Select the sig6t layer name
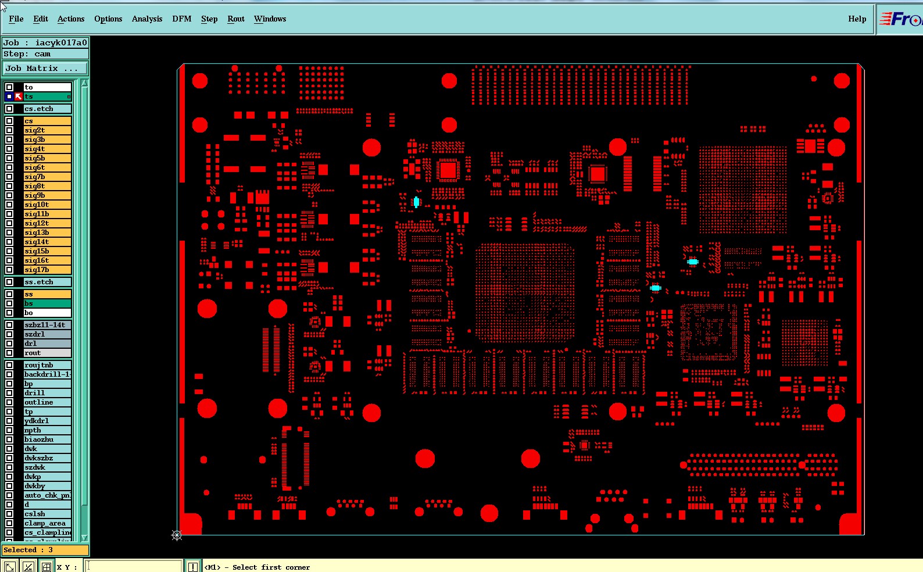 (x=48, y=167)
